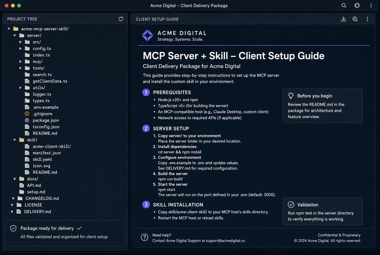
Task: Open README.md under skill/ folder
Action: click(x=45, y=172)
